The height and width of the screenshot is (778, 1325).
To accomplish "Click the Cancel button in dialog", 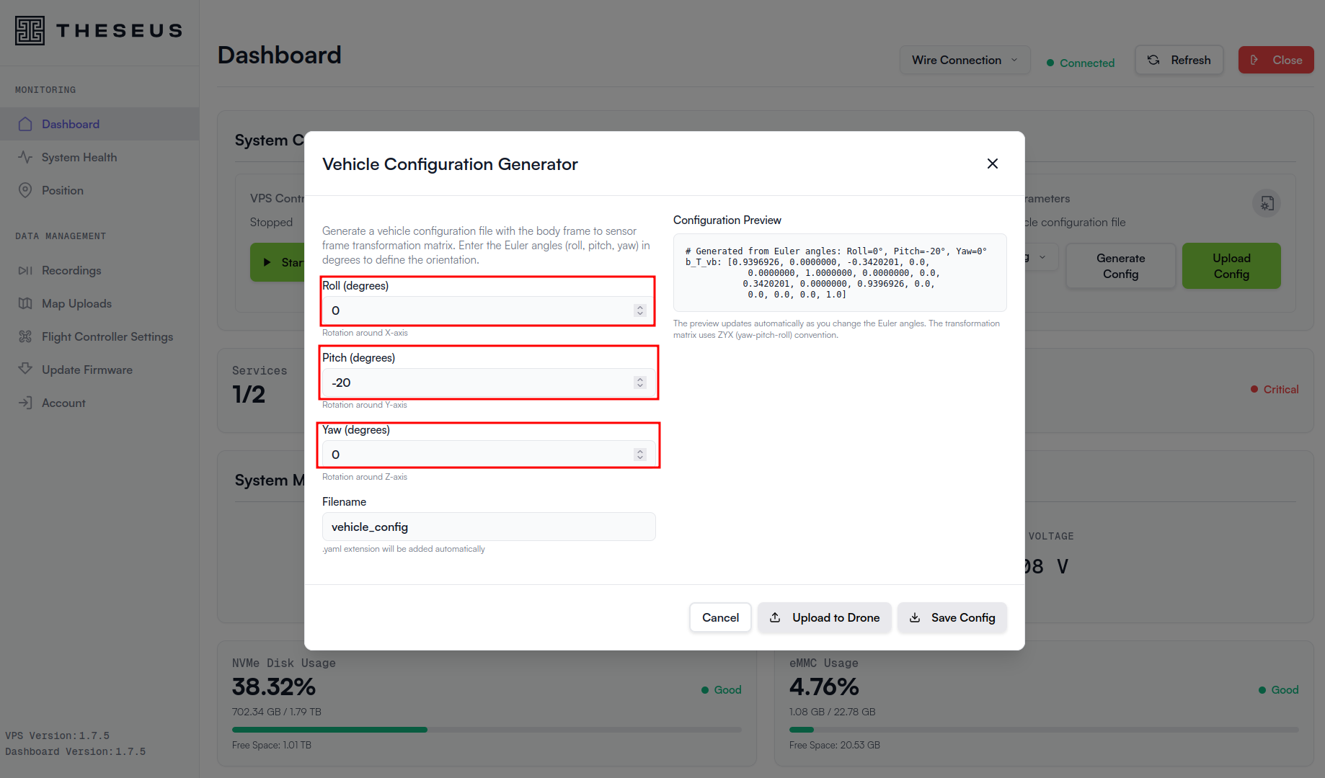I will [720, 618].
